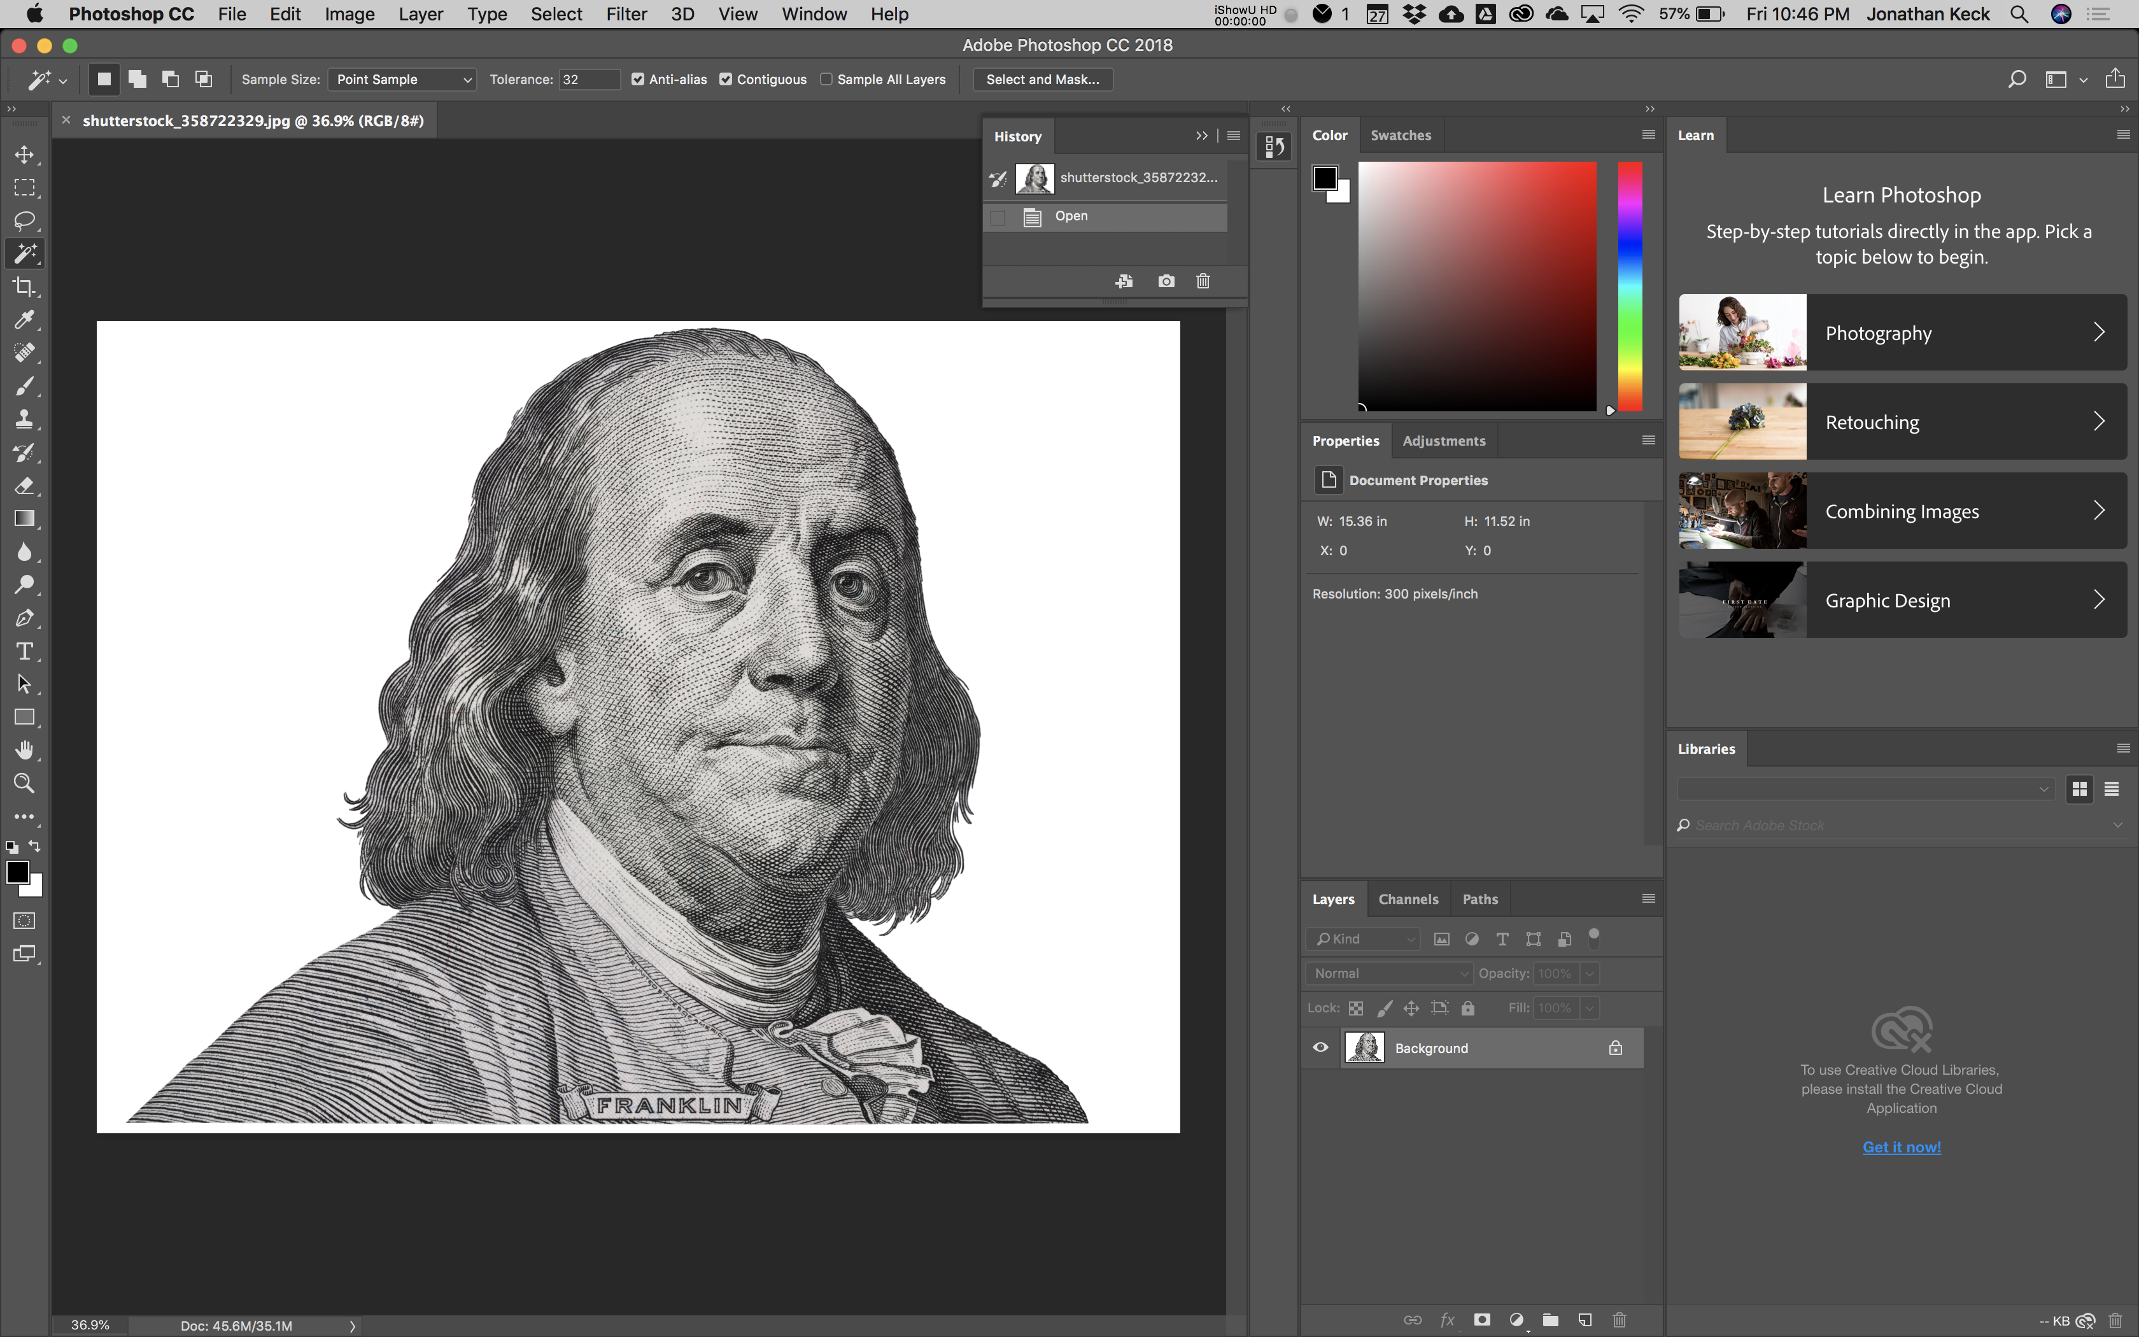Select the Clone Stamp tool
This screenshot has height=1337, width=2139.
click(24, 419)
